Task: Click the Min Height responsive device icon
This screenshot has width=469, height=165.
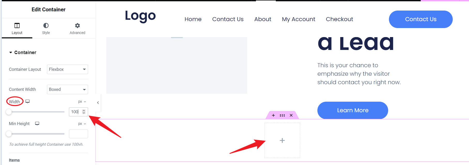Action: click(37, 124)
